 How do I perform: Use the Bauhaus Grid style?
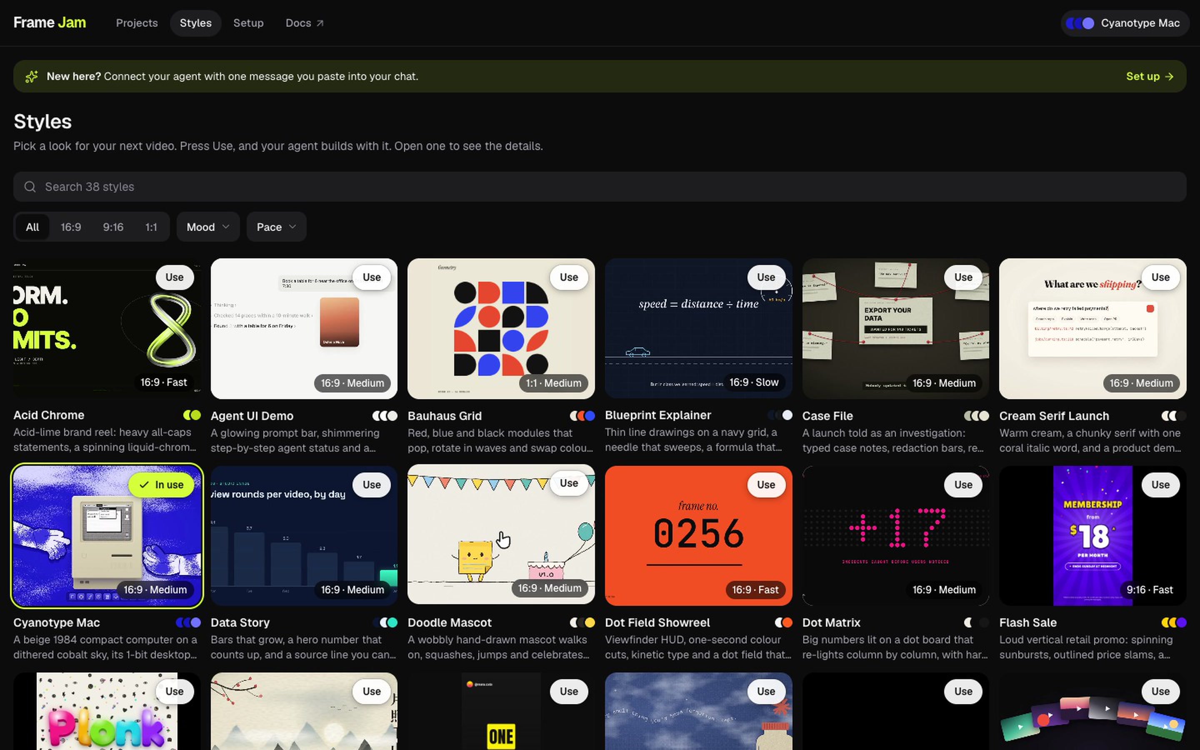coord(569,277)
